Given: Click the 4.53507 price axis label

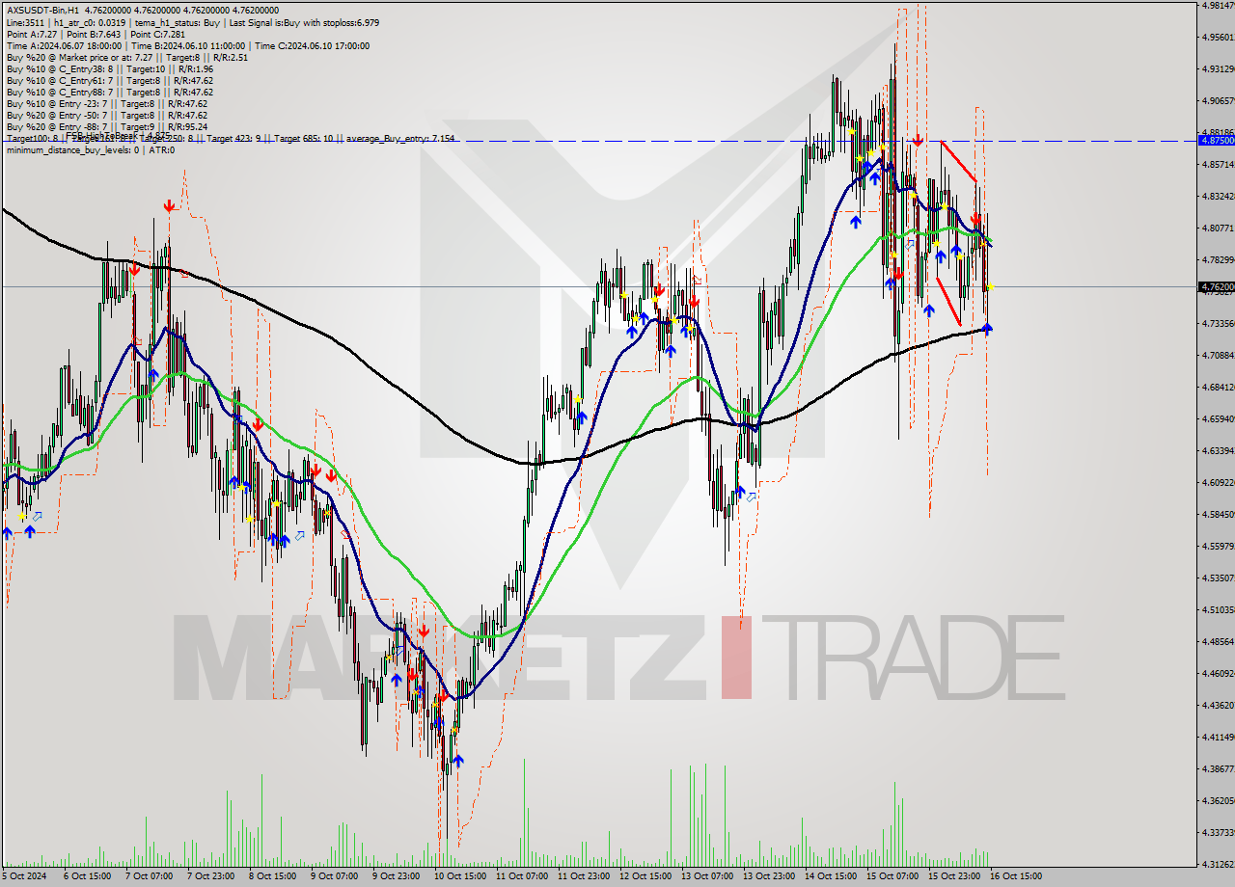Looking at the screenshot, I should coord(1217,578).
